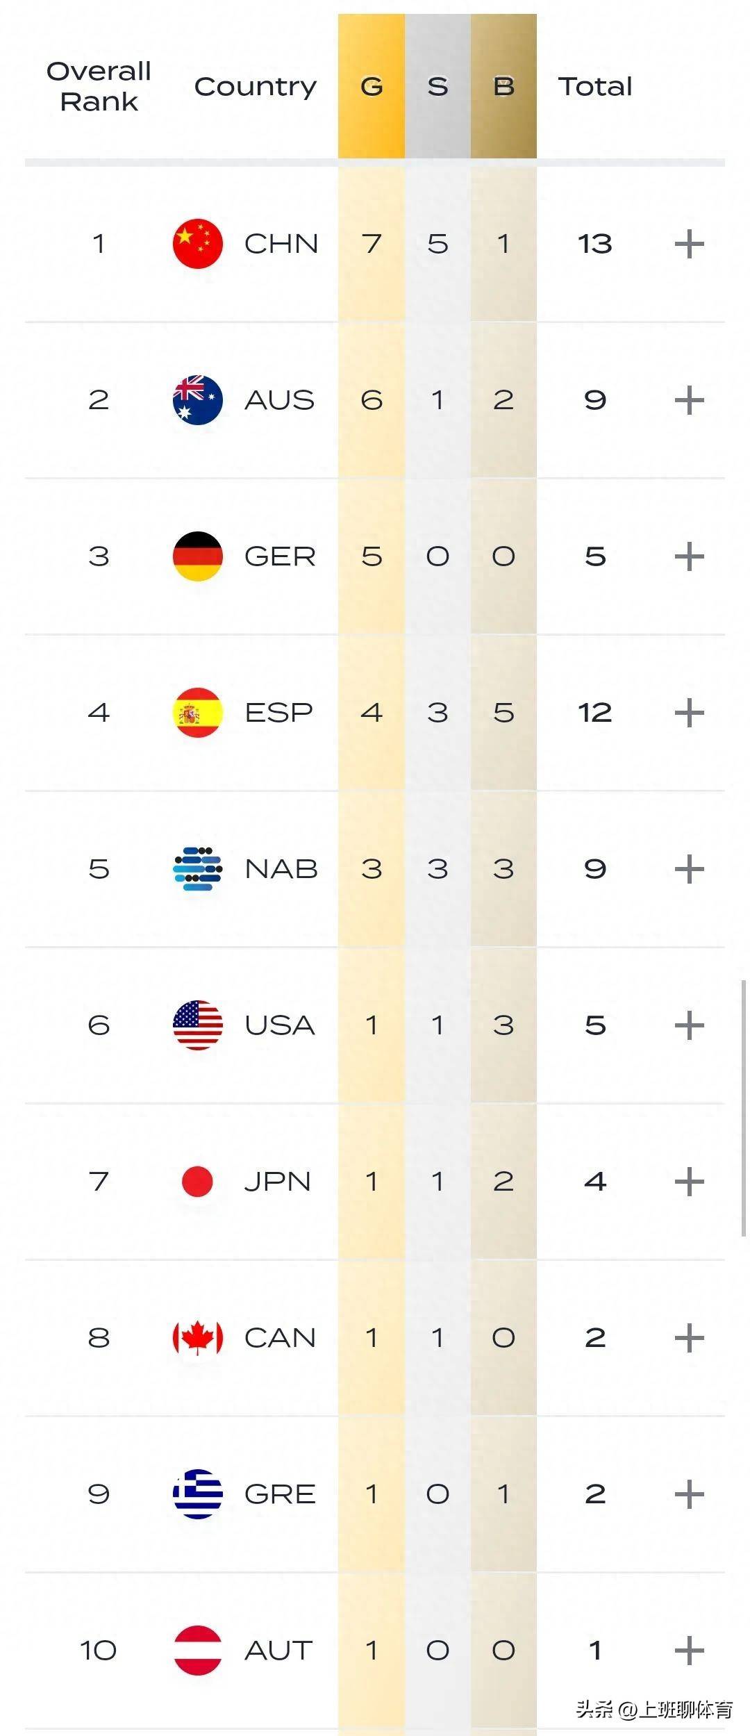Sort by the silver S column header
Screen dimensions: 750x1736
[437, 86]
